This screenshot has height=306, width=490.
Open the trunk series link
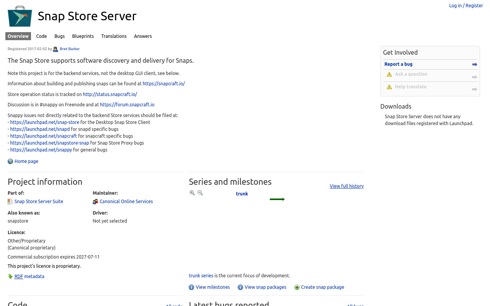coord(201,276)
